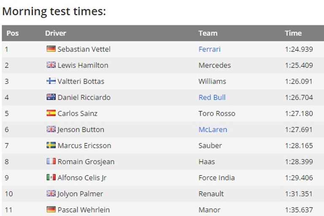Open the Red Bull team link
Image resolution: width=324 pixels, height=216 pixels.
coord(212,97)
